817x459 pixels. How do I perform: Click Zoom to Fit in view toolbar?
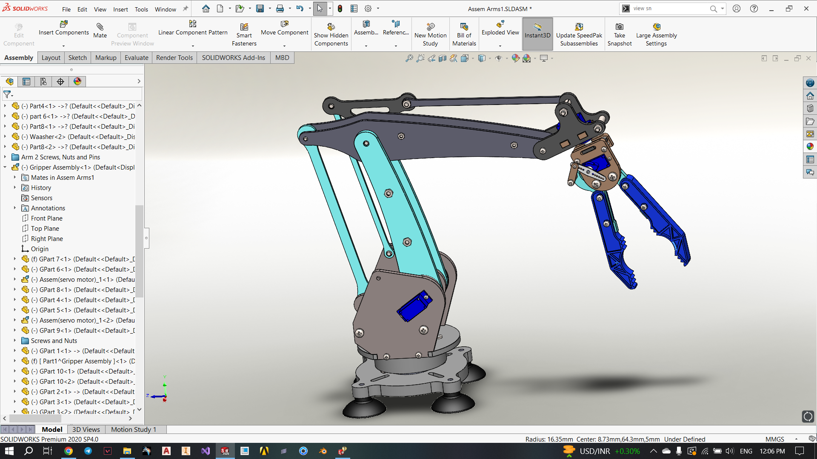click(x=409, y=58)
